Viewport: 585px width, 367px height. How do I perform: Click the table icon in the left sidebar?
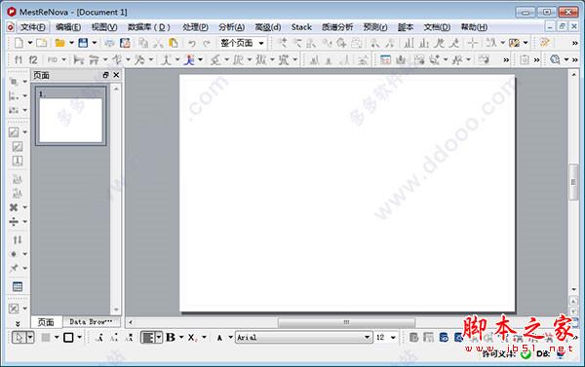[x=18, y=286]
